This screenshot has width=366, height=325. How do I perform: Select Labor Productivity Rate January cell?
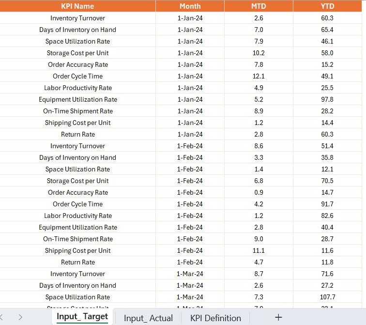(x=77, y=88)
